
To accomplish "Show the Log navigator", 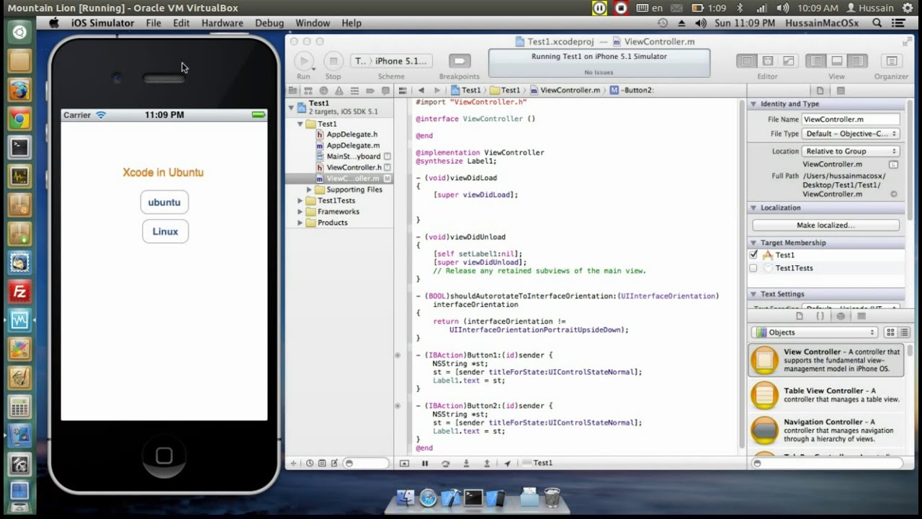I will click(x=385, y=91).
